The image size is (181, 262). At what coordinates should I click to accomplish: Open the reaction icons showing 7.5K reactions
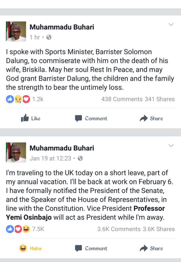[18, 229]
